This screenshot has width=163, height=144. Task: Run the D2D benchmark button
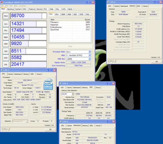pyautogui.click(x=6, y=58)
